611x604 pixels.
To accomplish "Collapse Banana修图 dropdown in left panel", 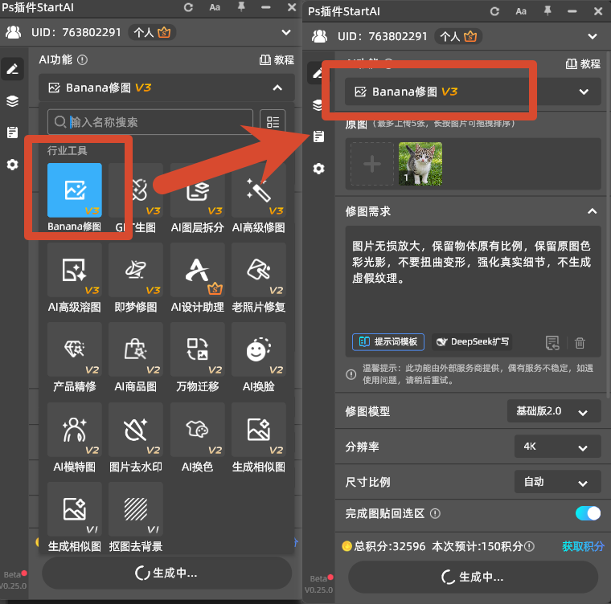I will (x=277, y=88).
